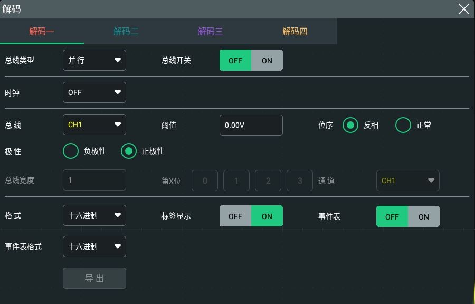This screenshot has width=475, height=304.
Task: Select 正常 for 位序
Action: pos(403,125)
